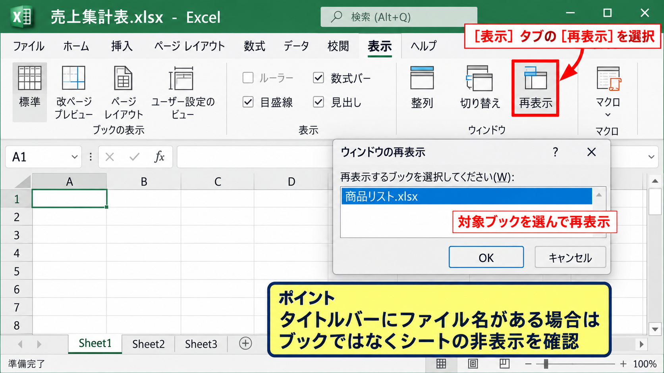Open Page Break Preview (改ページプレビュー)
Screen dimensions: 664x373
73,92
